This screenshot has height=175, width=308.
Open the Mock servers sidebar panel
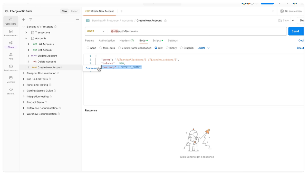tap(11, 68)
